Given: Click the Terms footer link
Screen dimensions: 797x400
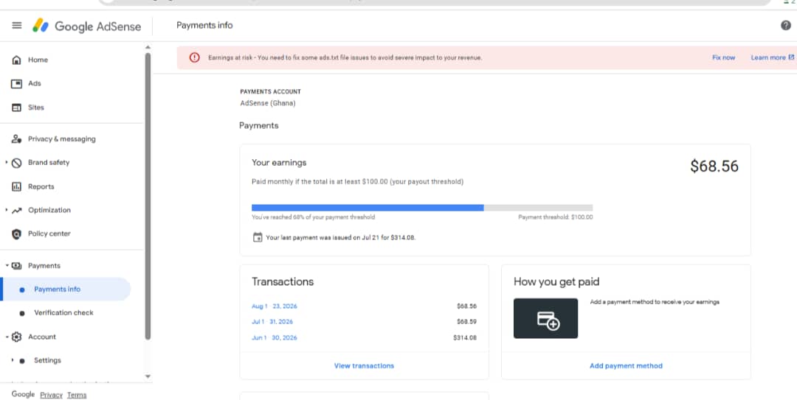Looking at the screenshot, I should tap(77, 395).
